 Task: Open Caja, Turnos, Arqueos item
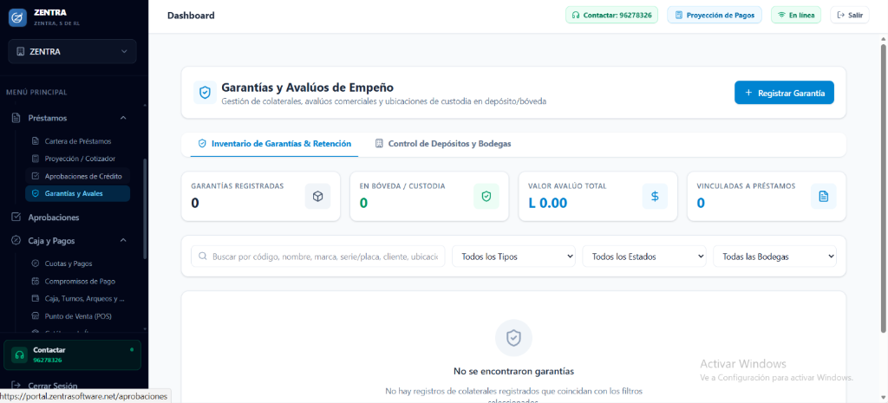[78, 298]
